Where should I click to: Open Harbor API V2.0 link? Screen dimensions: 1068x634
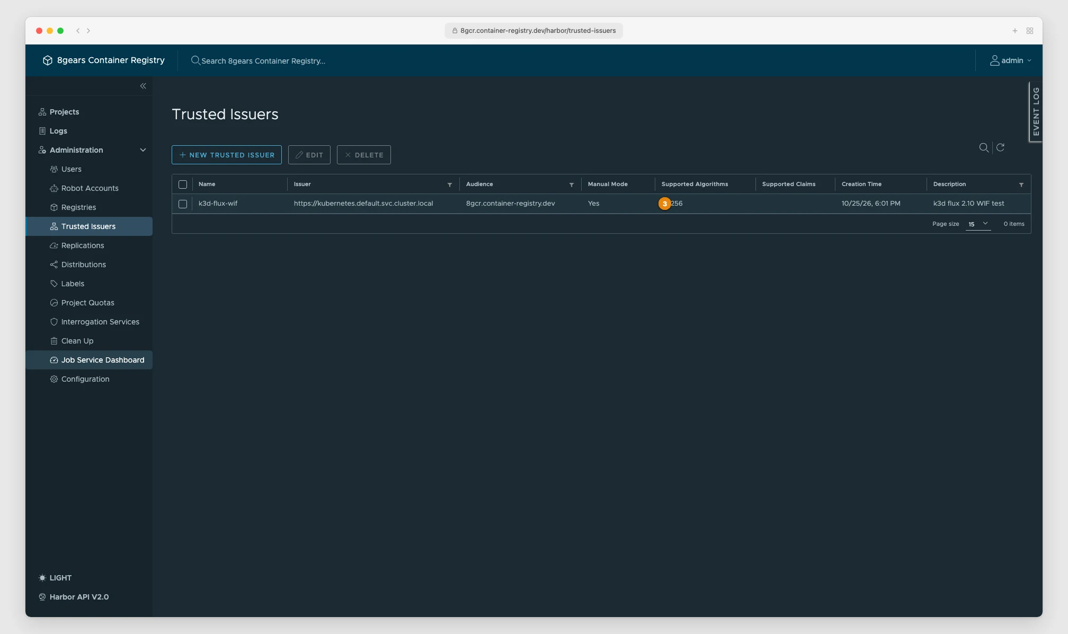[x=79, y=597]
